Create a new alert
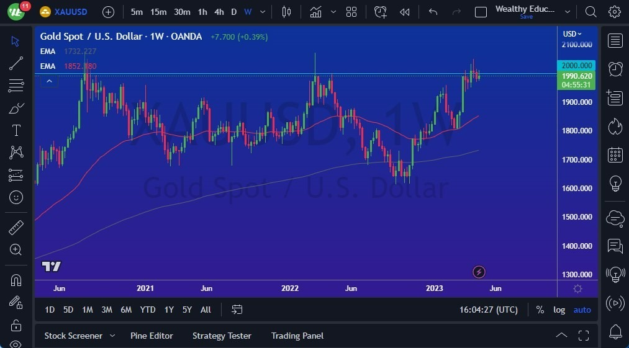The image size is (629, 348). (380, 12)
